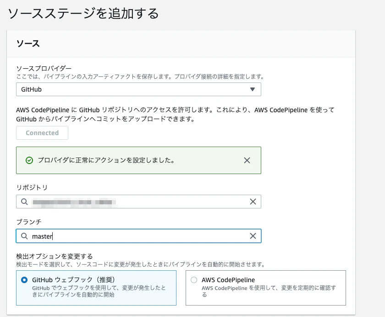Click the search magnifier in the リポジトリ field
Screen dimensions: 385x317
click(24, 202)
